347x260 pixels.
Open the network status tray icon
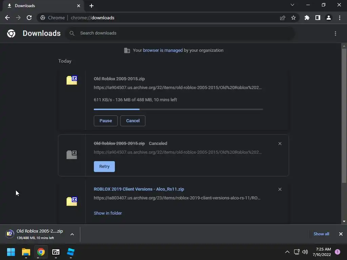[297, 252]
